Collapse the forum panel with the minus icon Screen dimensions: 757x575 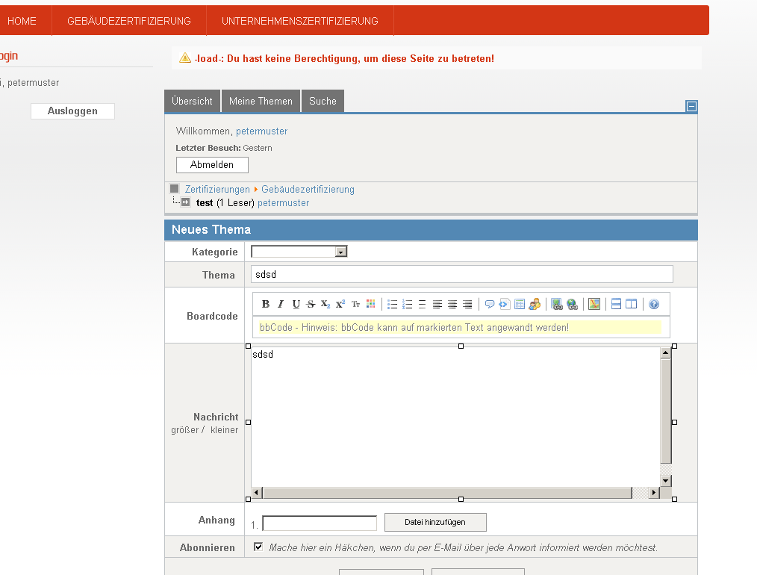(691, 106)
